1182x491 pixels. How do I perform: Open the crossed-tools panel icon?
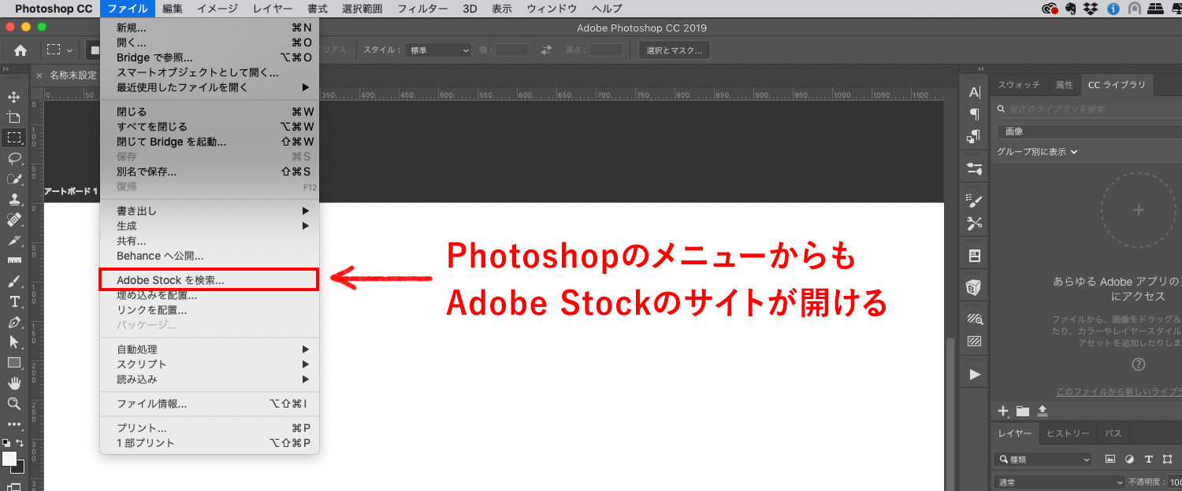click(975, 223)
